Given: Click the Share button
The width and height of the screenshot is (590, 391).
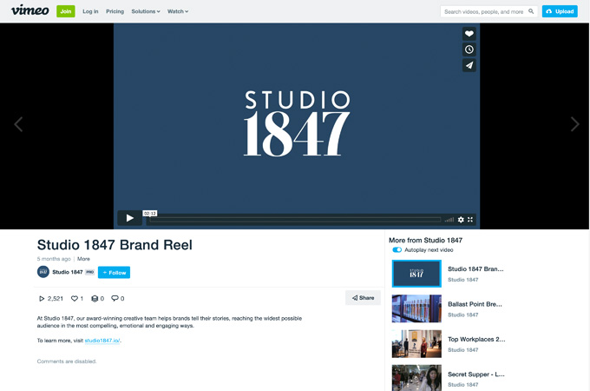Looking at the screenshot, I should (x=363, y=297).
